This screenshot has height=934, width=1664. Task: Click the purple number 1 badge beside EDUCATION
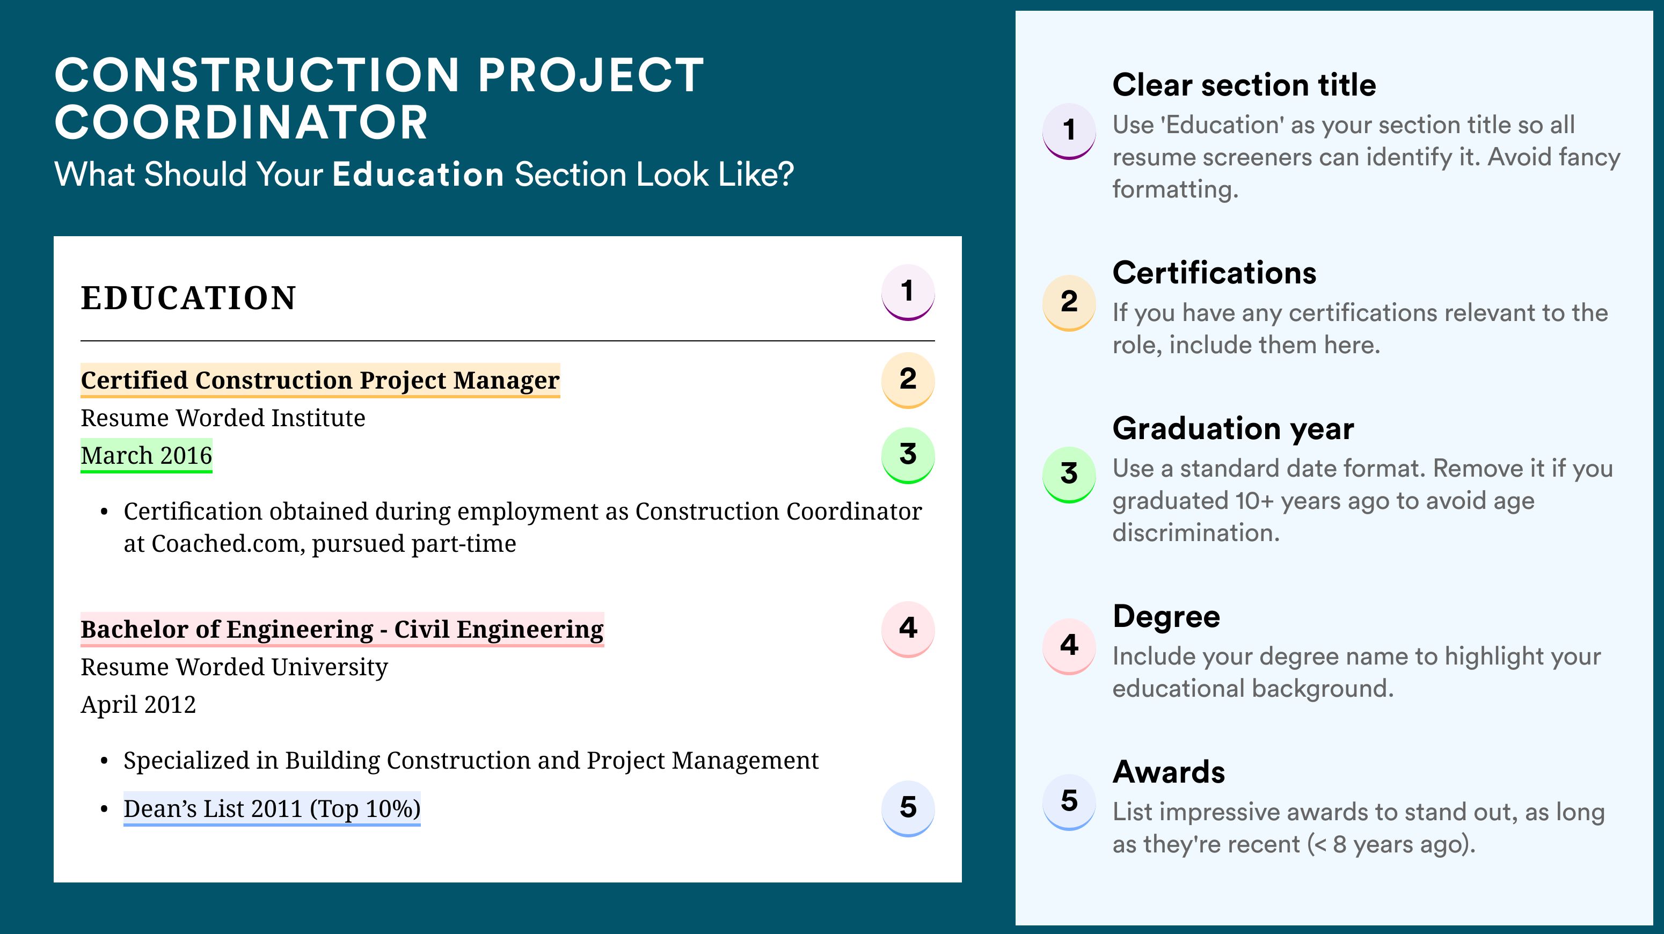pyautogui.click(x=908, y=292)
